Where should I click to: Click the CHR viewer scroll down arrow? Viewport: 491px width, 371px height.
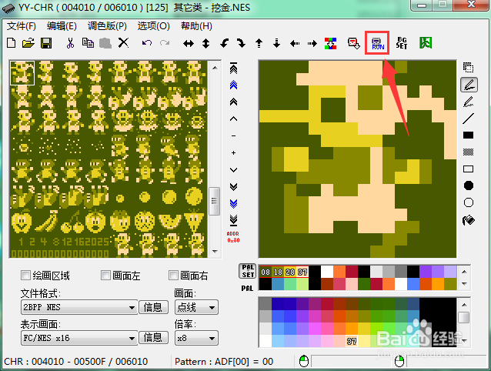click(215, 252)
